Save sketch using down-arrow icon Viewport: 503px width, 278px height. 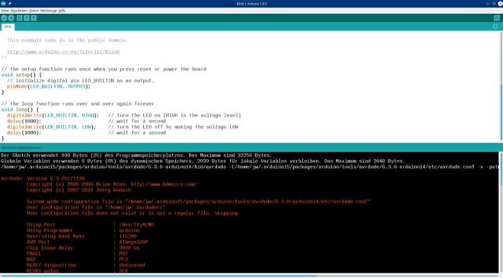point(34,18)
